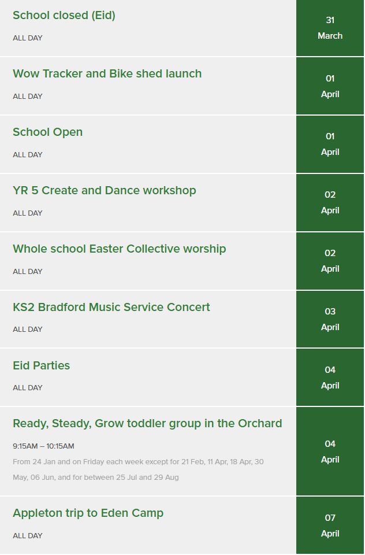Open the School closed (Eid) event
The image size is (365, 555).
tap(64, 16)
